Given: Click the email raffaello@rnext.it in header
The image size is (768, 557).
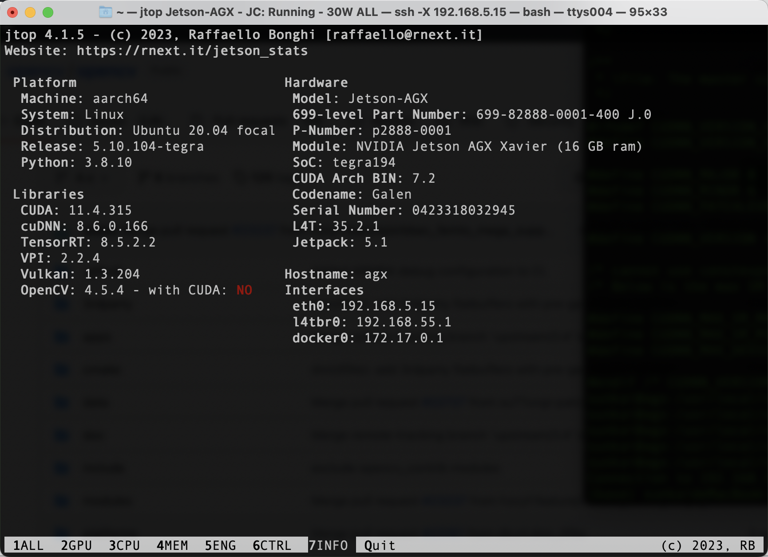Looking at the screenshot, I should coord(404,35).
